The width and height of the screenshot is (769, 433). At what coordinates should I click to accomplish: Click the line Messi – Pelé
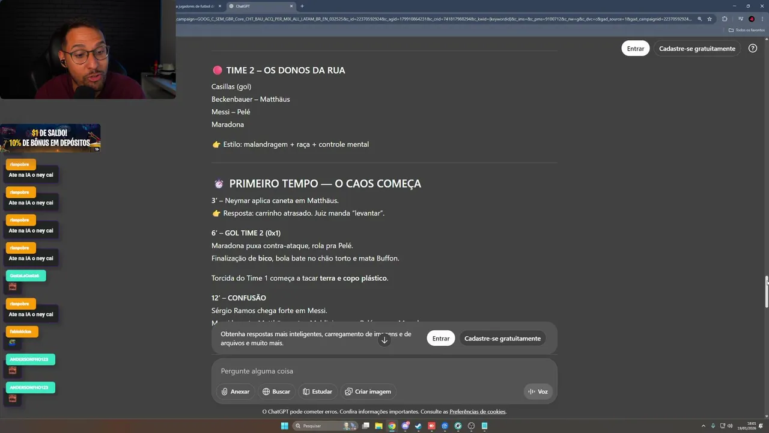(231, 112)
